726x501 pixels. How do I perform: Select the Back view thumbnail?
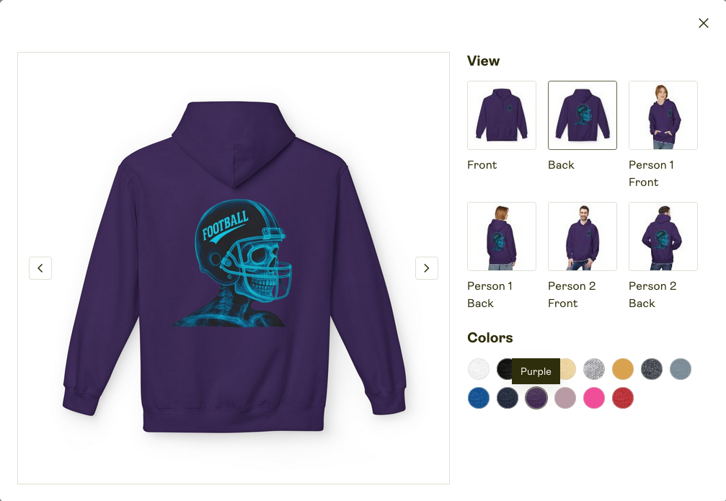click(582, 115)
